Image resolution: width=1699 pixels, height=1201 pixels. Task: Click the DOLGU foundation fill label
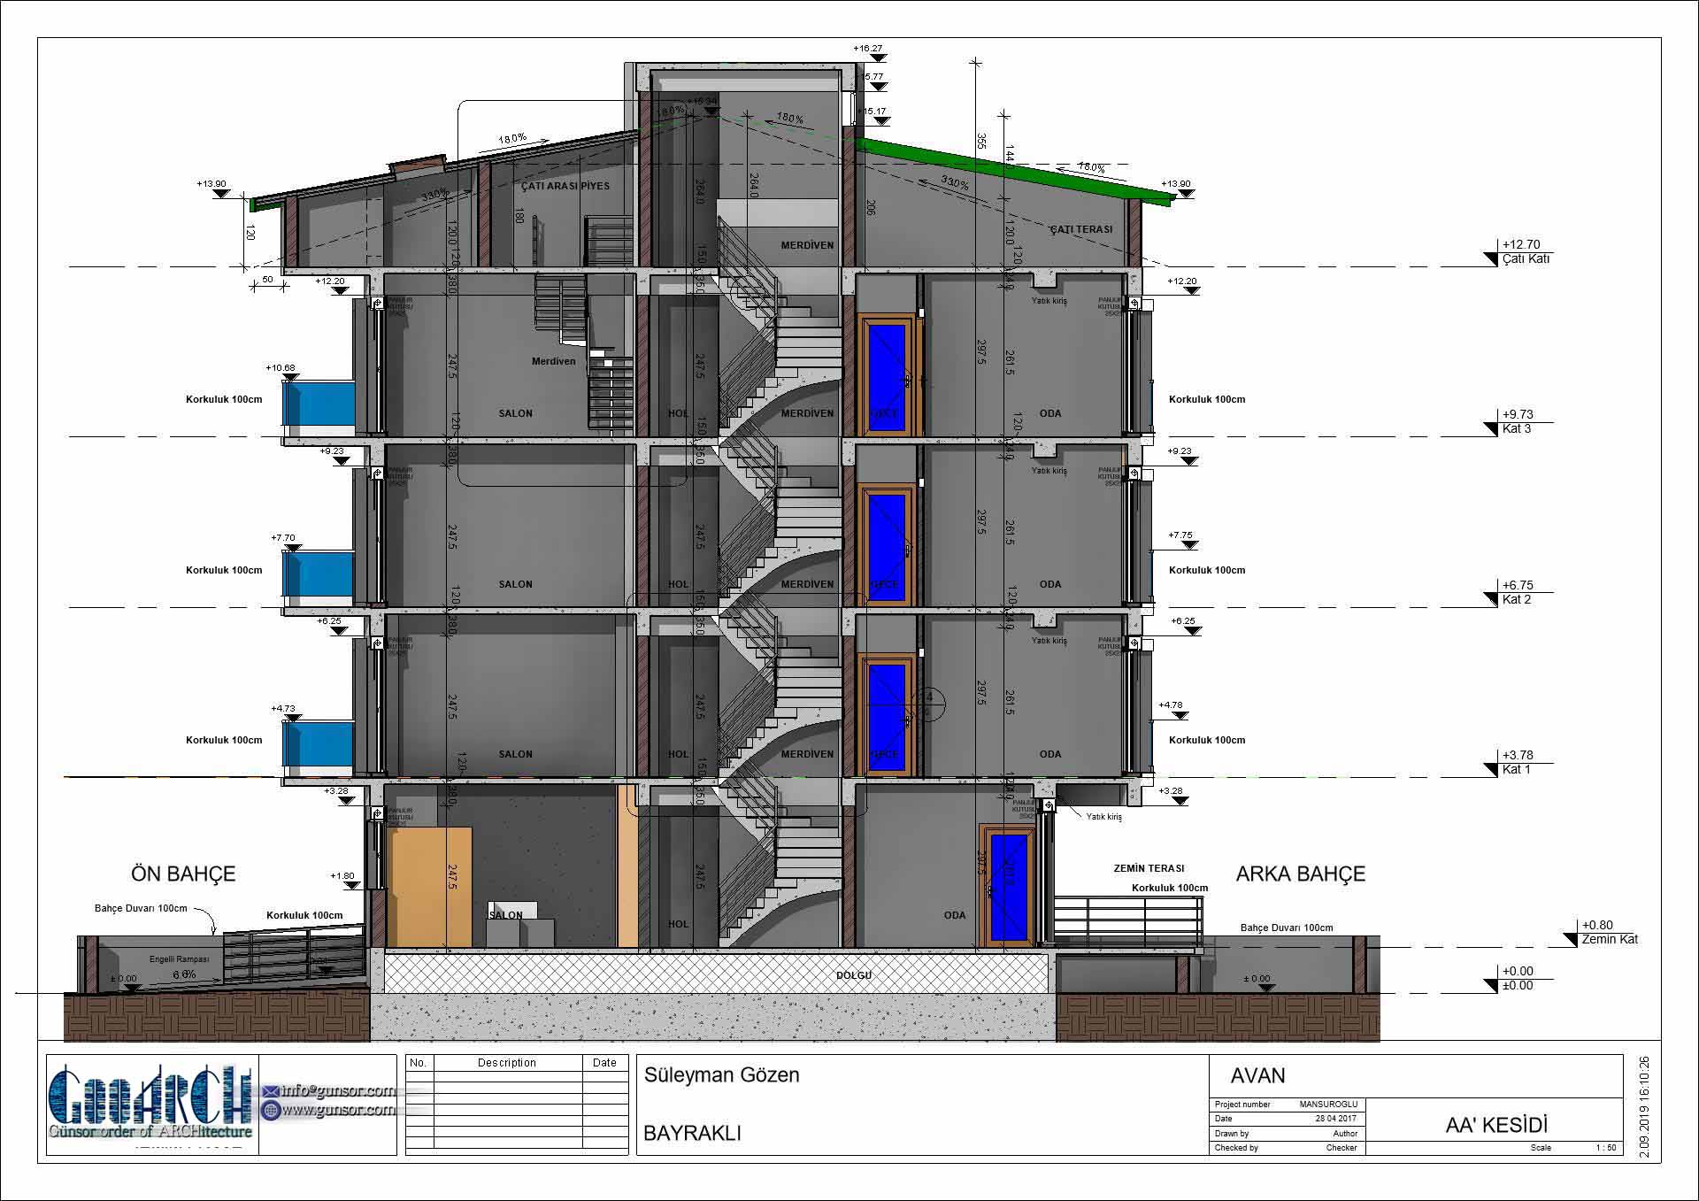[853, 975]
